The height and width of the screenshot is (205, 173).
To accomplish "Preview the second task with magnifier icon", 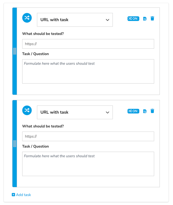I will (x=145, y=111).
